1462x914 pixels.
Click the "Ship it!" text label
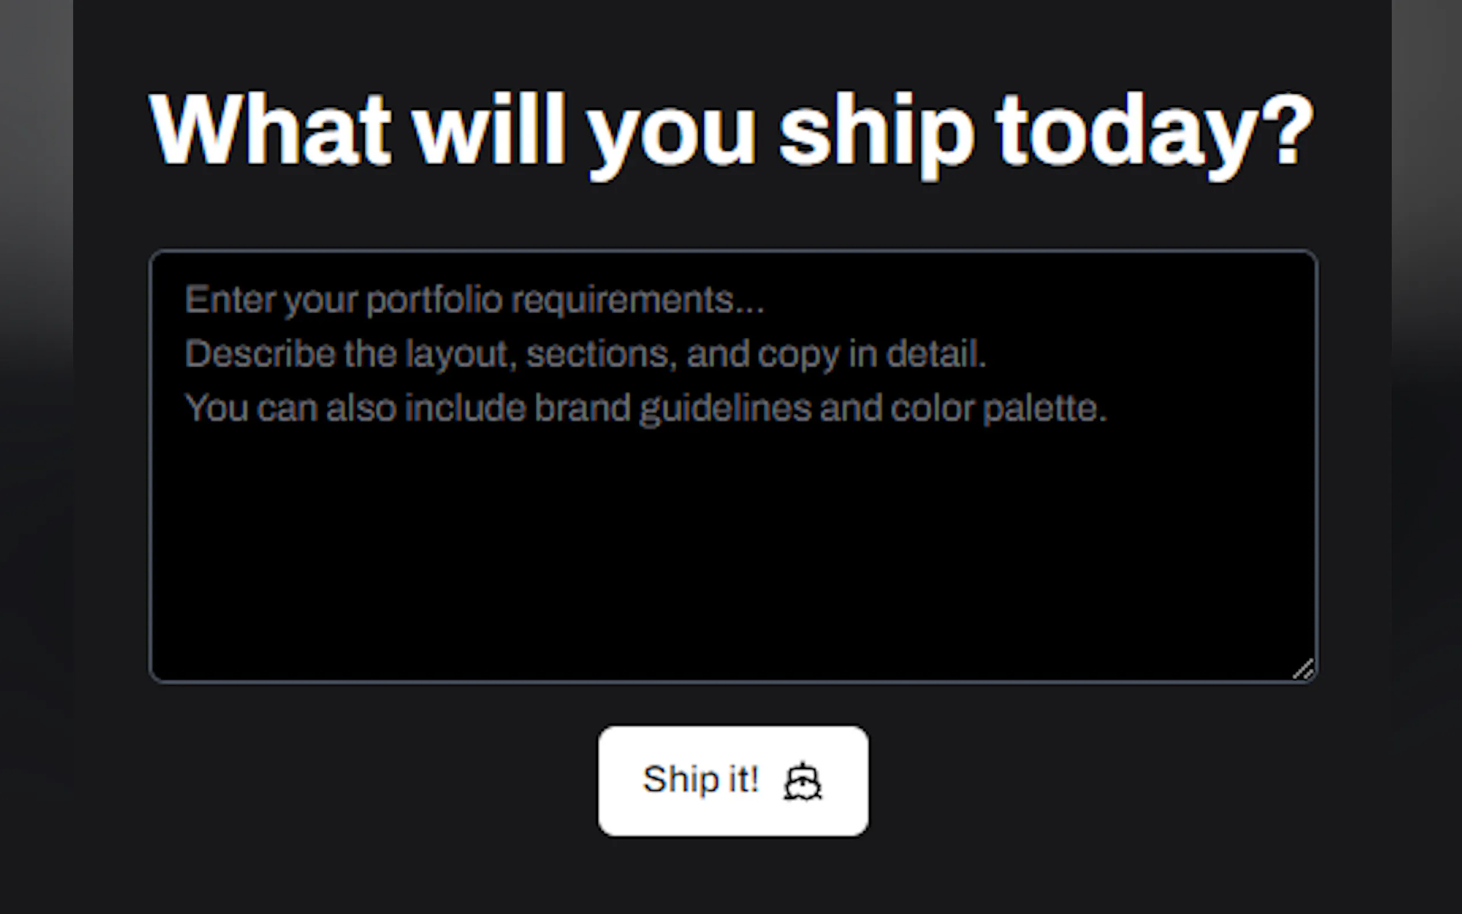point(700,779)
